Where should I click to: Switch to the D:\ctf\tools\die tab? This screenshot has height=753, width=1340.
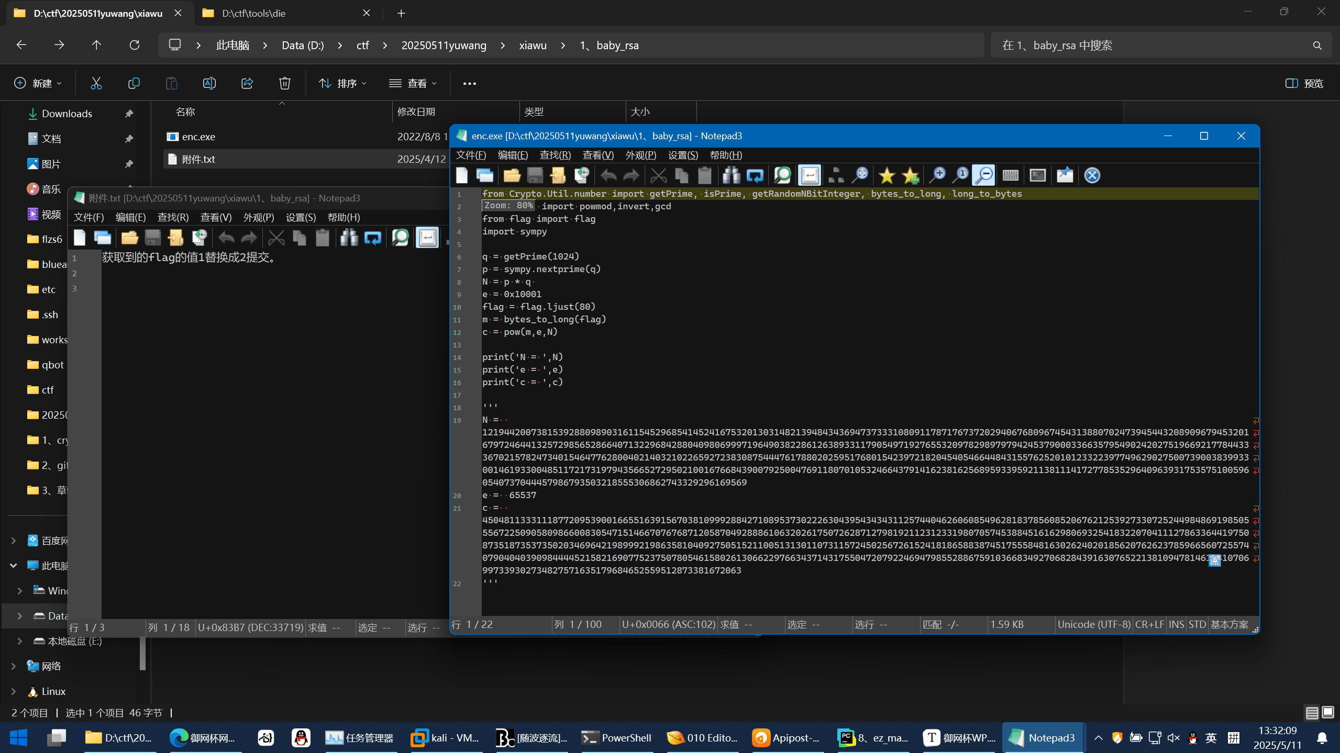253,13
